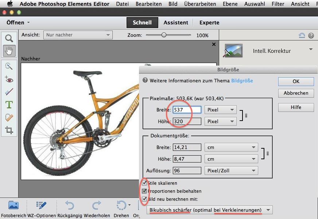Click the document size link chain icon
The image size is (318, 219).
coord(268,153)
